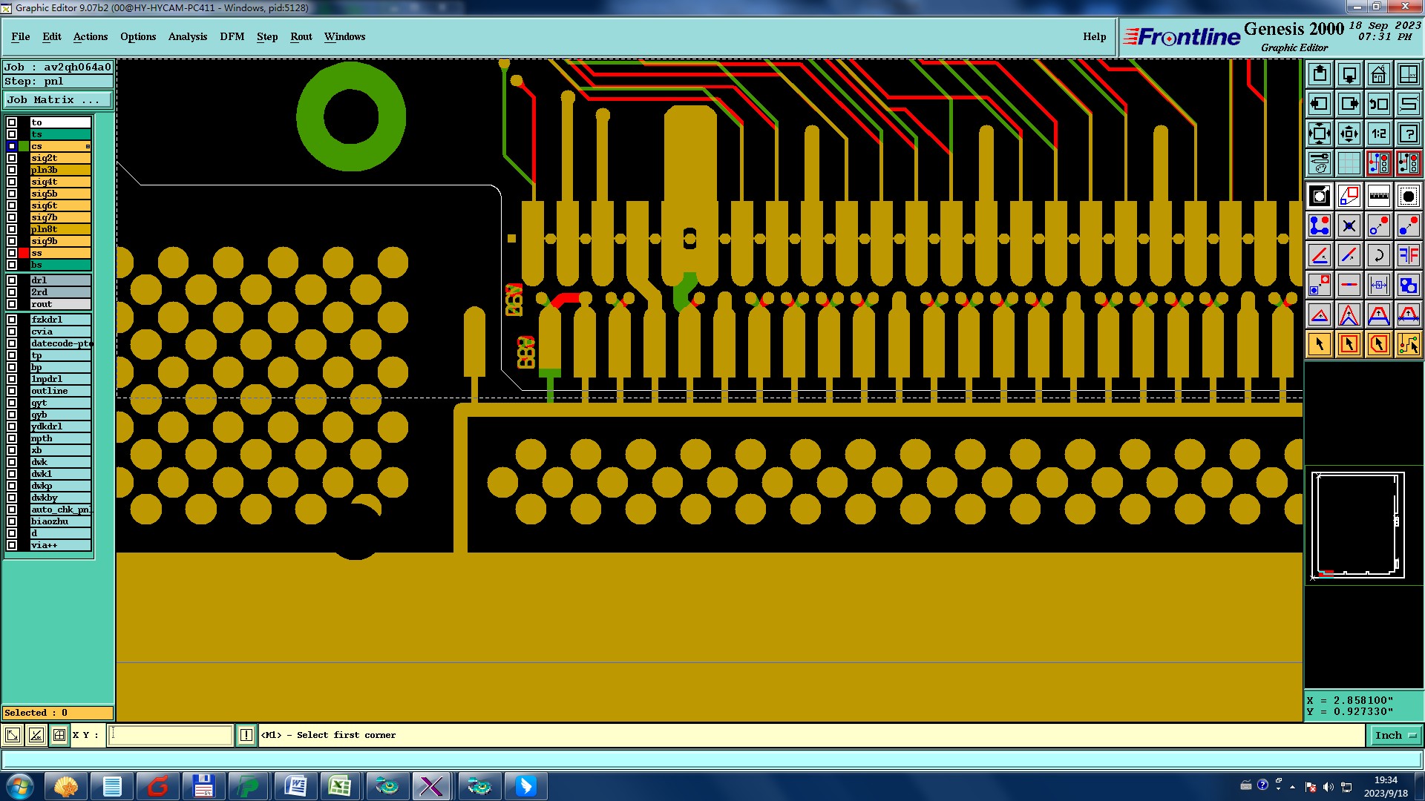This screenshot has height=801, width=1425.
Task: Click the red ss layer color swatch
Action: [24, 253]
